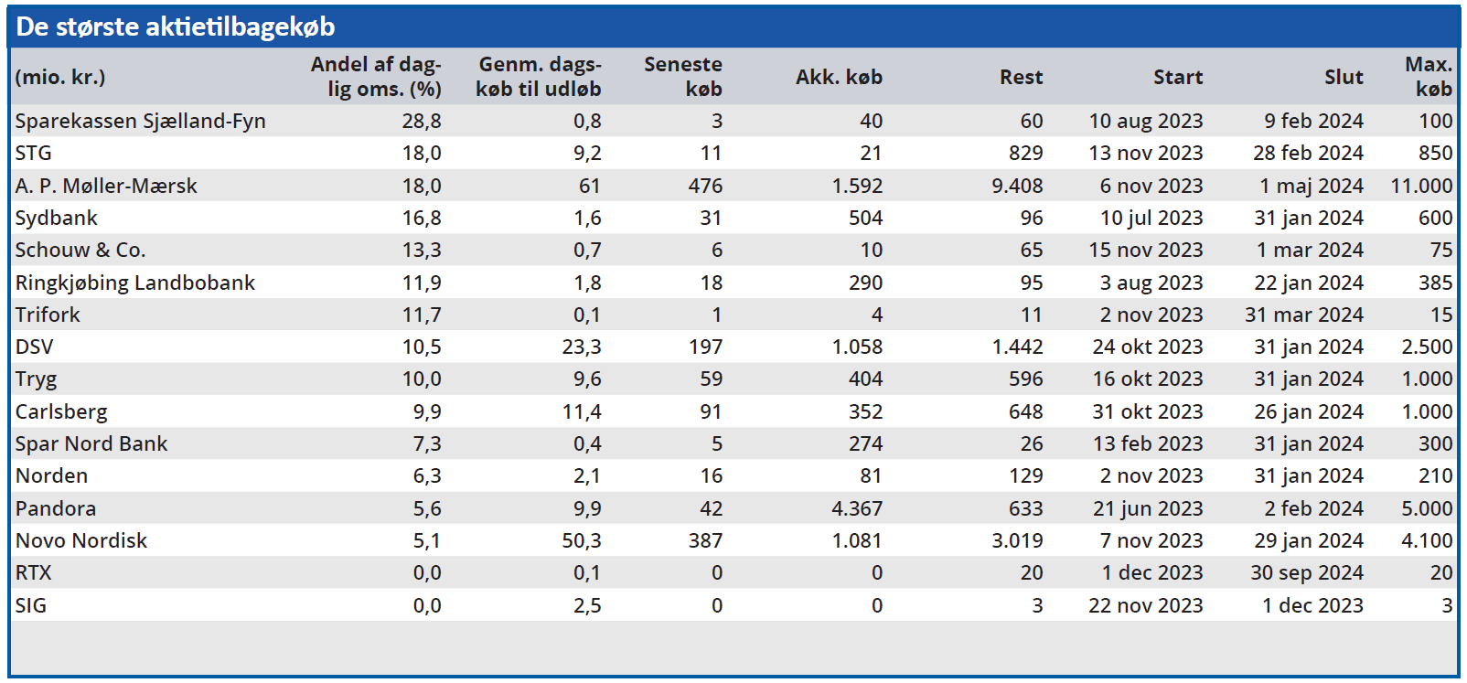Select the Schouw & Co. company name

(80, 250)
